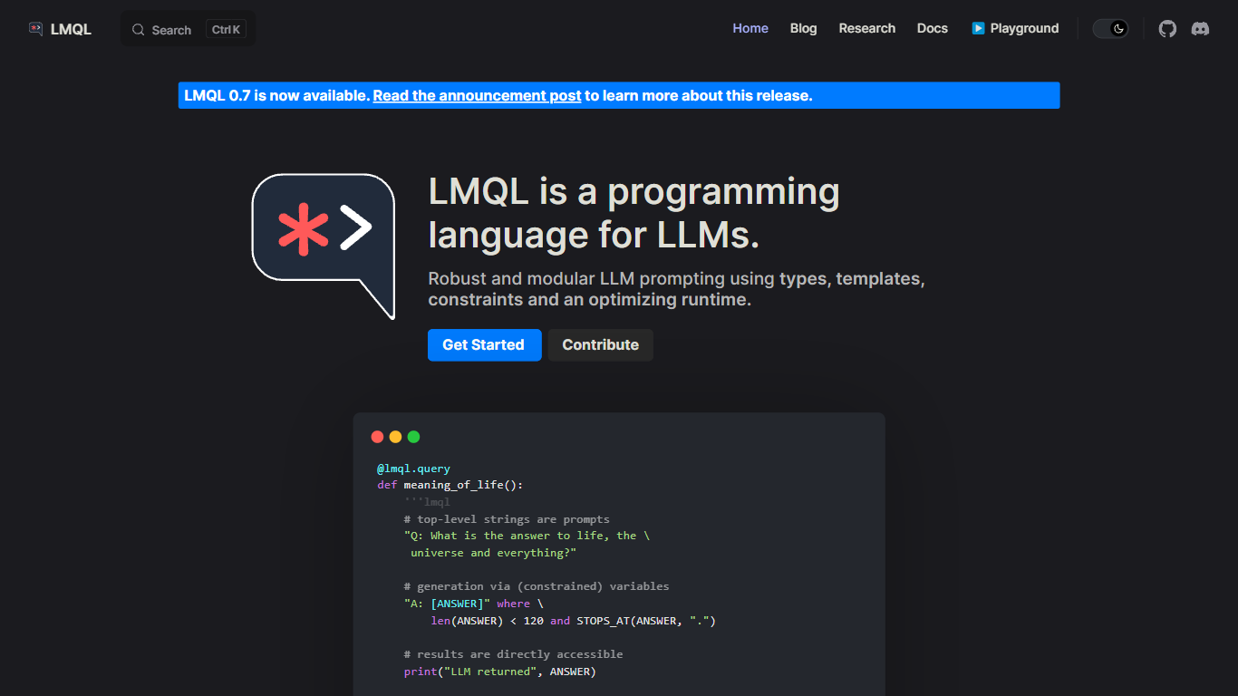The width and height of the screenshot is (1238, 696).
Task: Click the Get Started button
Action: 484,345
